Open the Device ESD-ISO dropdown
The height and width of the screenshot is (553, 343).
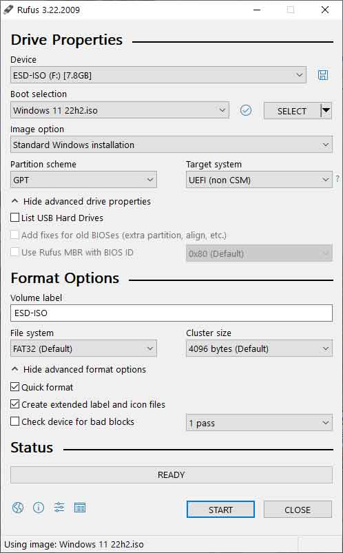[158, 75]
